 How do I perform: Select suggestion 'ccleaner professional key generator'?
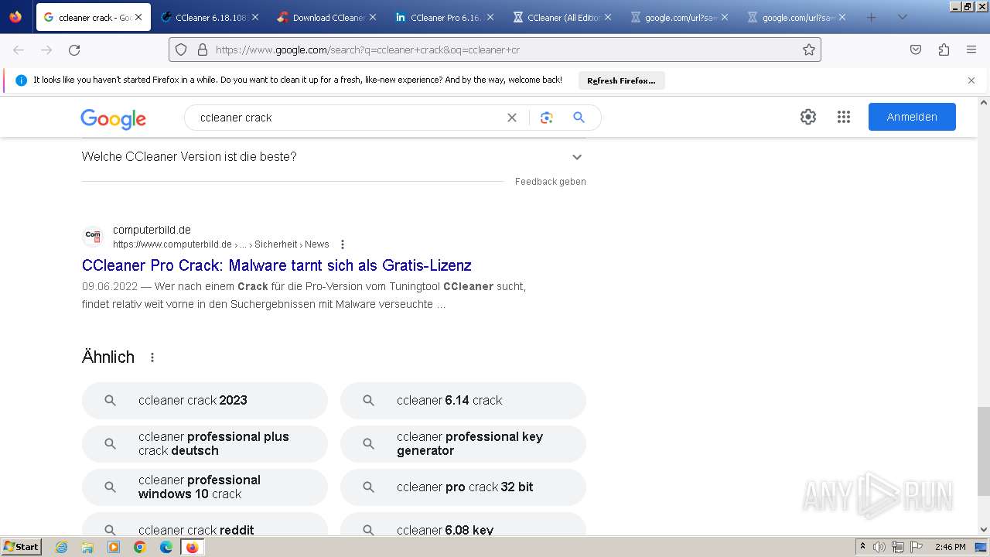coord(463,444)
